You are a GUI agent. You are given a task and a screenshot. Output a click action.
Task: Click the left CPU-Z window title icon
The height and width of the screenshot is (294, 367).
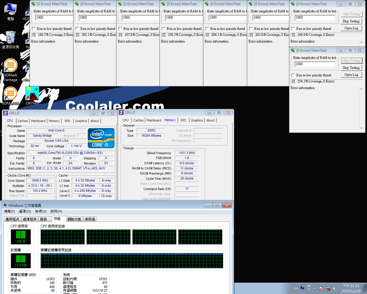click(x=5, y=113)
